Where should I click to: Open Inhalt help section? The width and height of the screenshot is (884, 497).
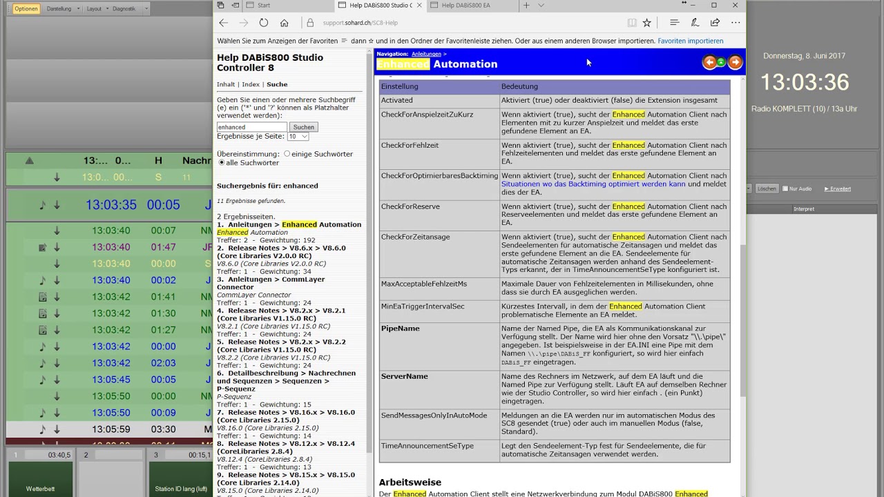coord(226,84)
